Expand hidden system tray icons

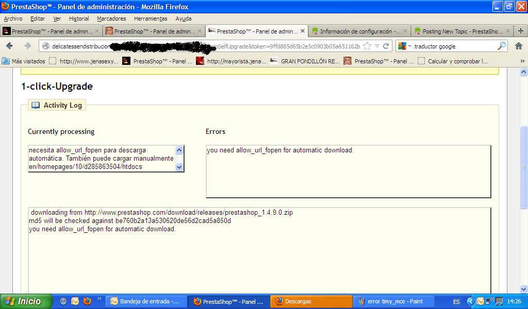(470, 301)
